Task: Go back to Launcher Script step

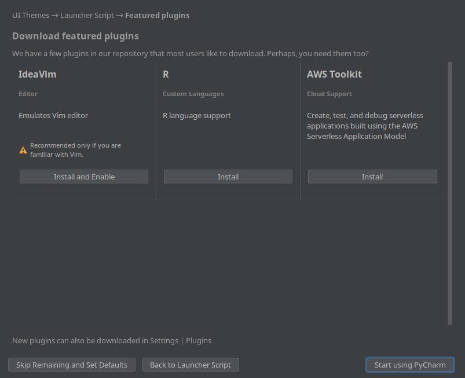Action: 191,365
